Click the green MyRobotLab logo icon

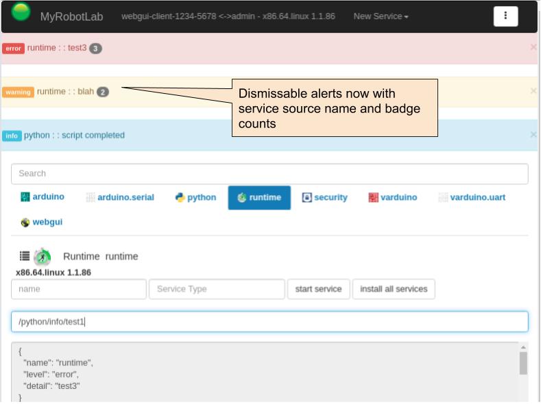pos(21,12)
